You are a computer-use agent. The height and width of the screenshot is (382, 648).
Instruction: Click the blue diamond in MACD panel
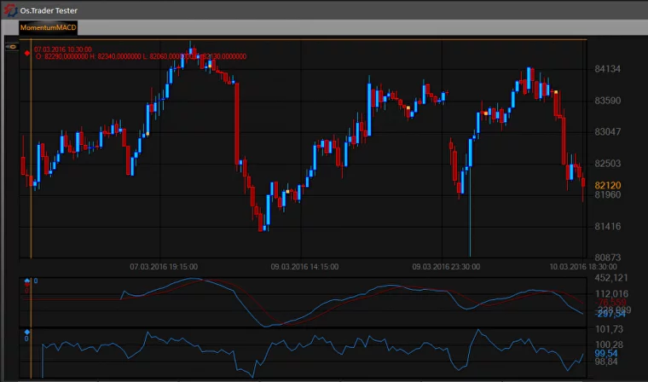pos(27,281)
